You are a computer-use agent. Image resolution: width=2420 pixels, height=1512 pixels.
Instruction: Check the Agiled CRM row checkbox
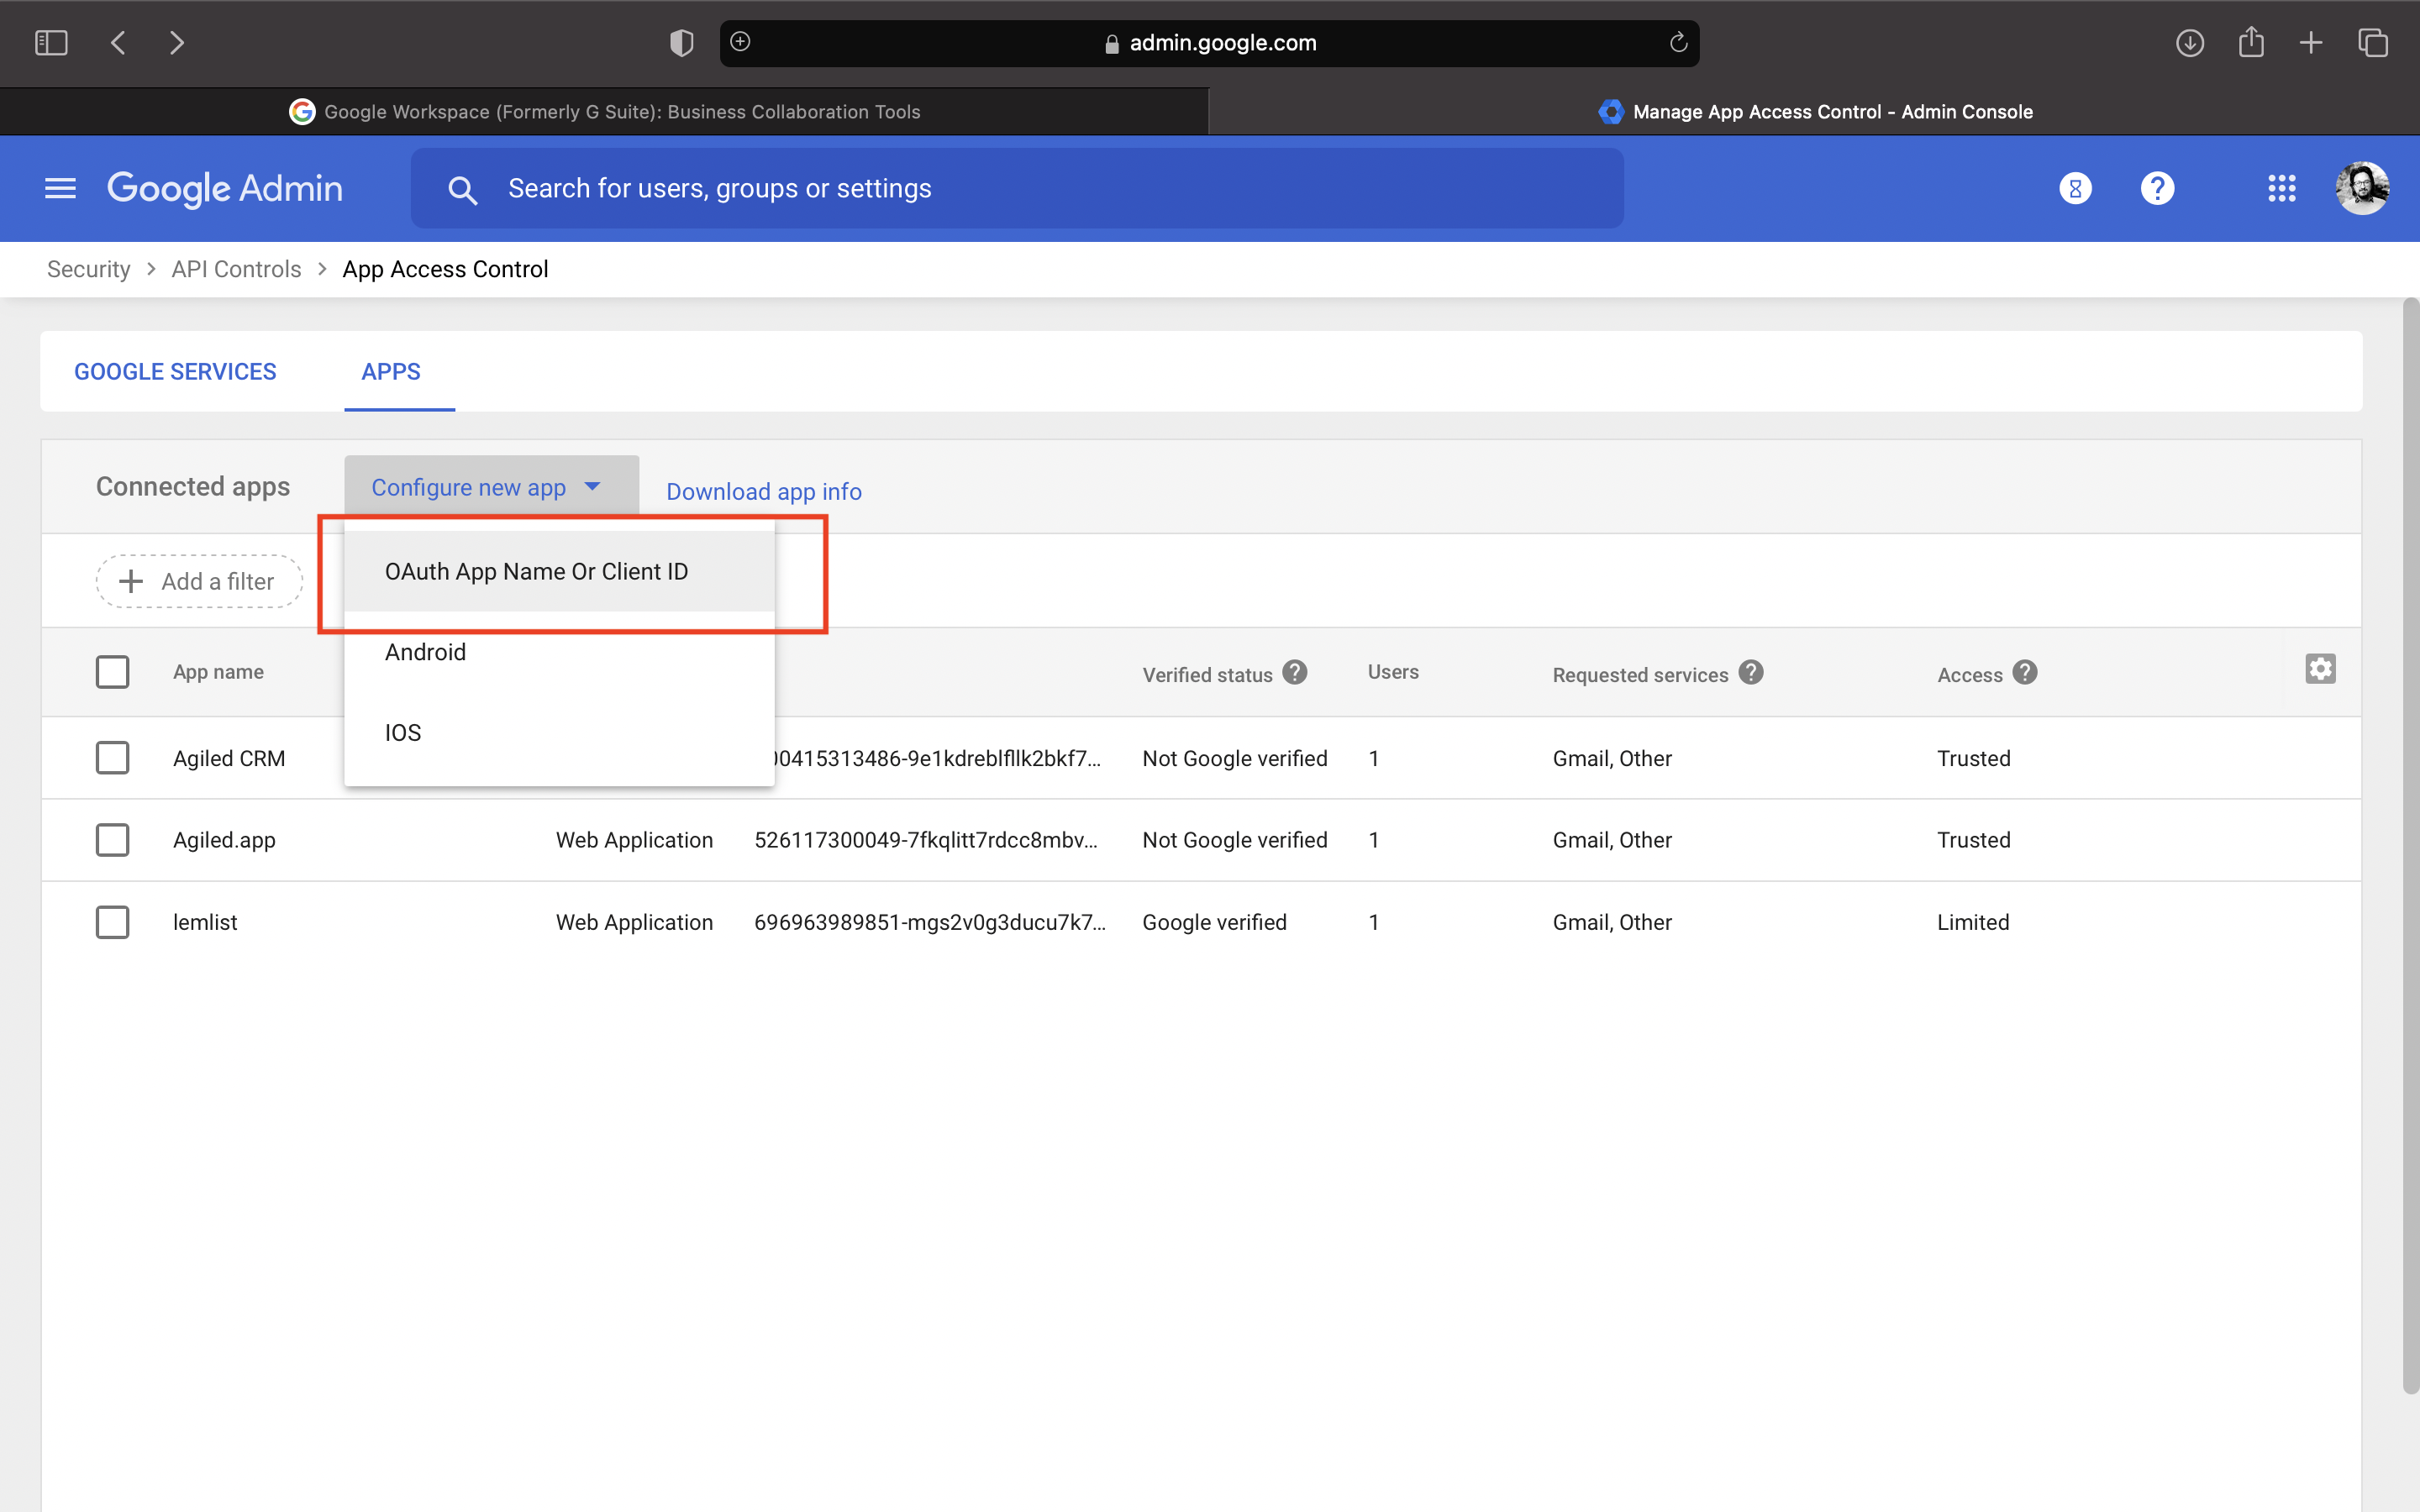click(112, 758)
